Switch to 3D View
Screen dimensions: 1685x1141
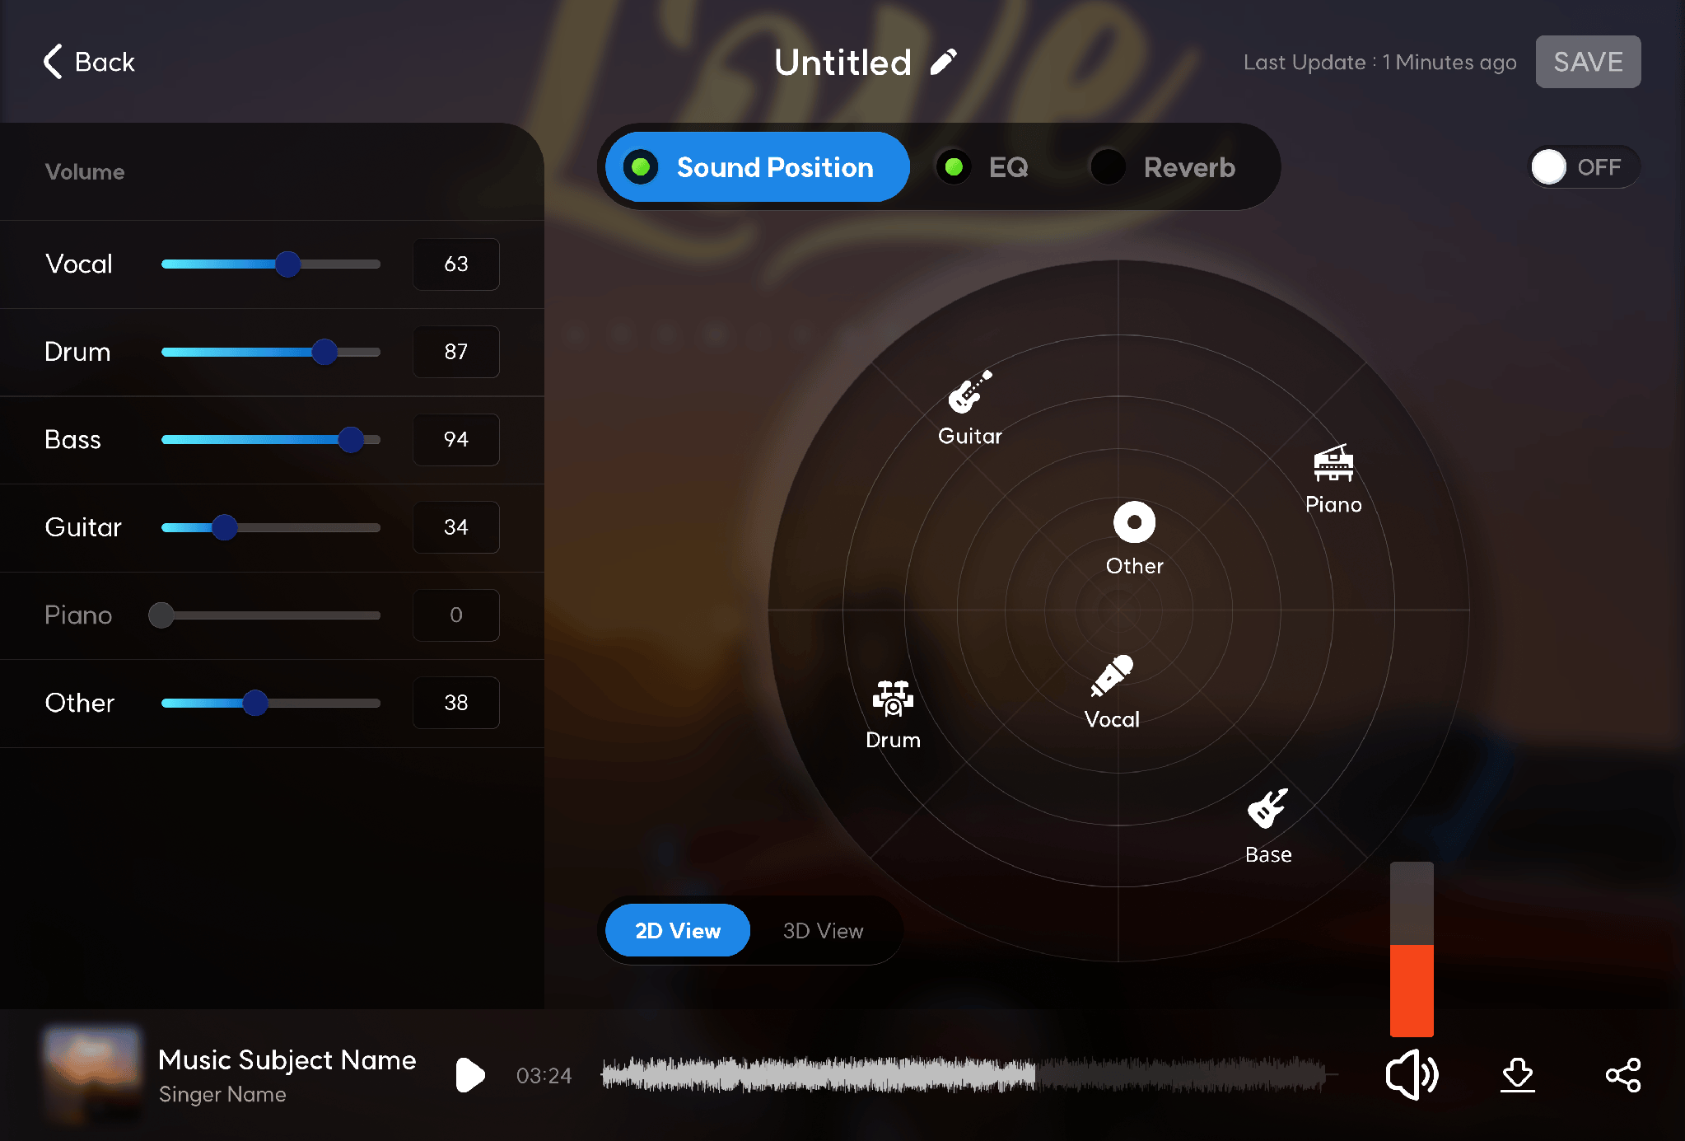[823, 930]
